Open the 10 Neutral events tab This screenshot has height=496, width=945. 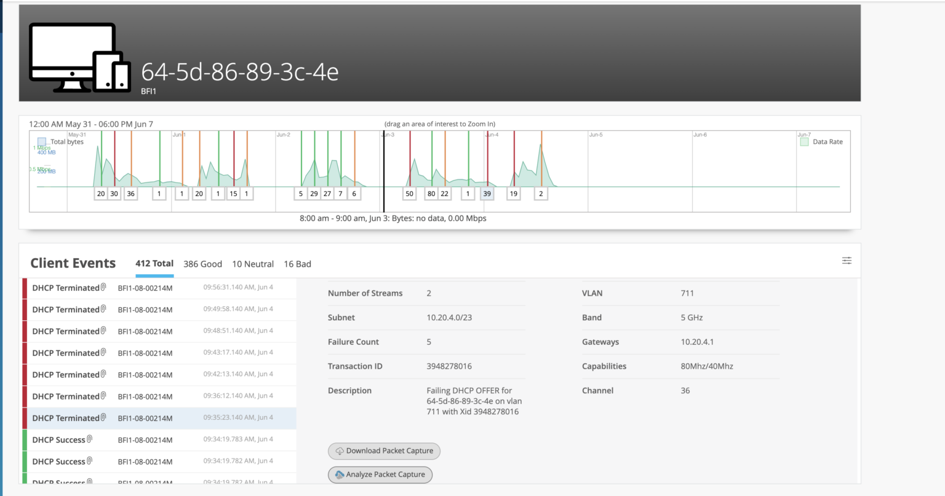pos(252,264)
